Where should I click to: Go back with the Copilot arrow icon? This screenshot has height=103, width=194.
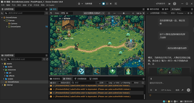click(x=148, y=13)
